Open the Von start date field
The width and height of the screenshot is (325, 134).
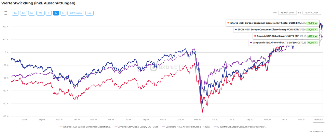pyautogui.click(x=287, y=13)
